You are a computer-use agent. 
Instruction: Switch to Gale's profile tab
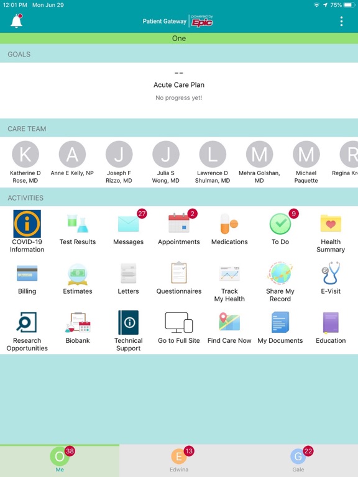(298, 460)
